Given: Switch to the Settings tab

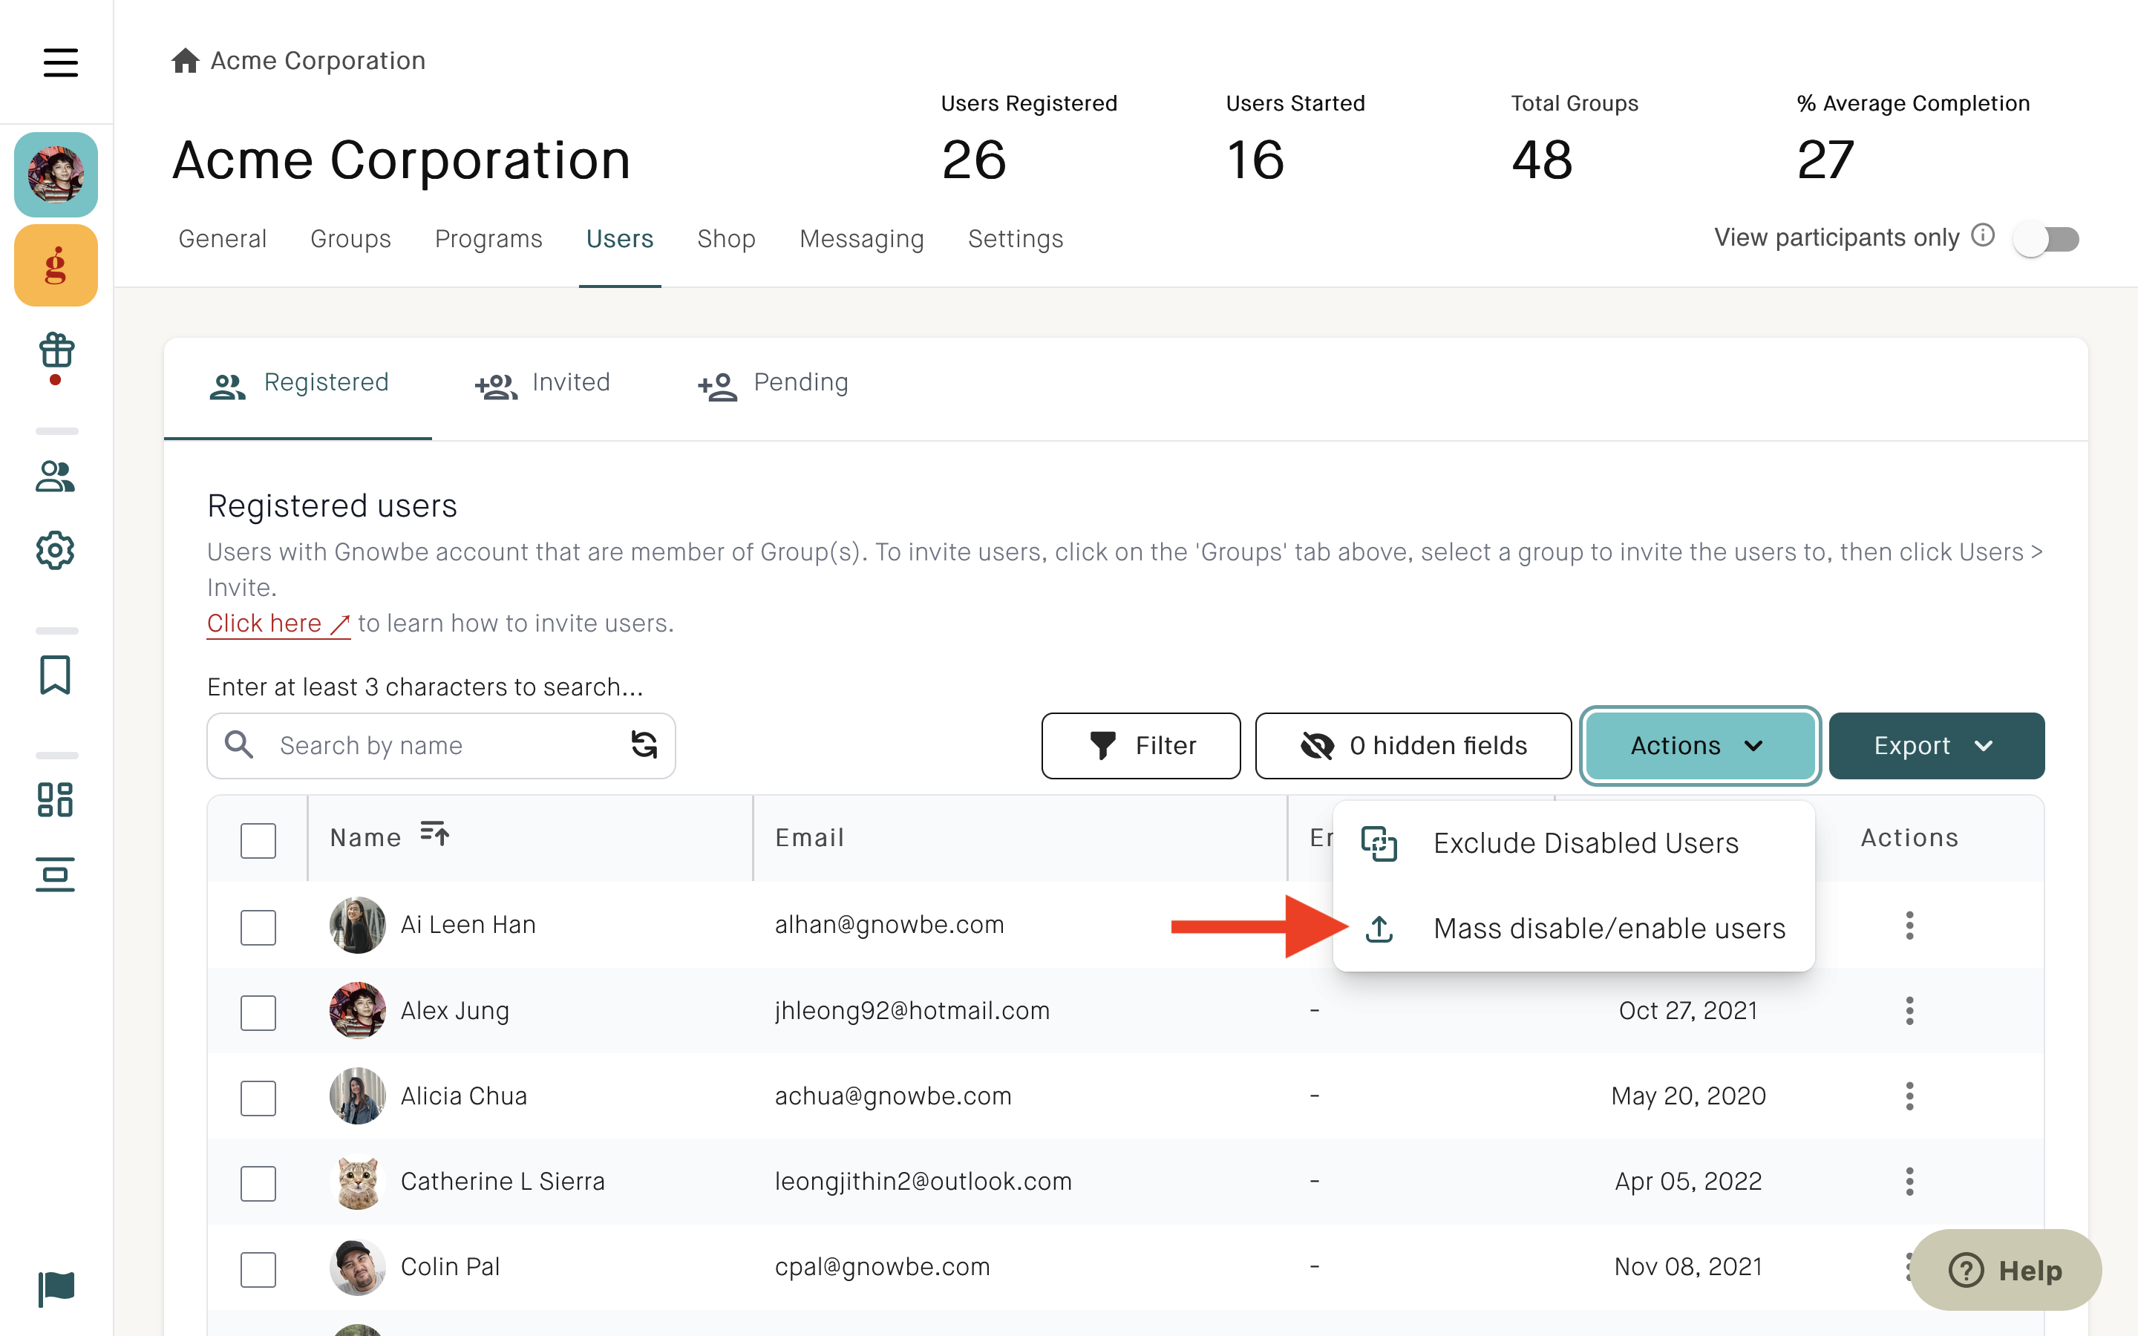Looking at the screenshot, I should 1015,238.
